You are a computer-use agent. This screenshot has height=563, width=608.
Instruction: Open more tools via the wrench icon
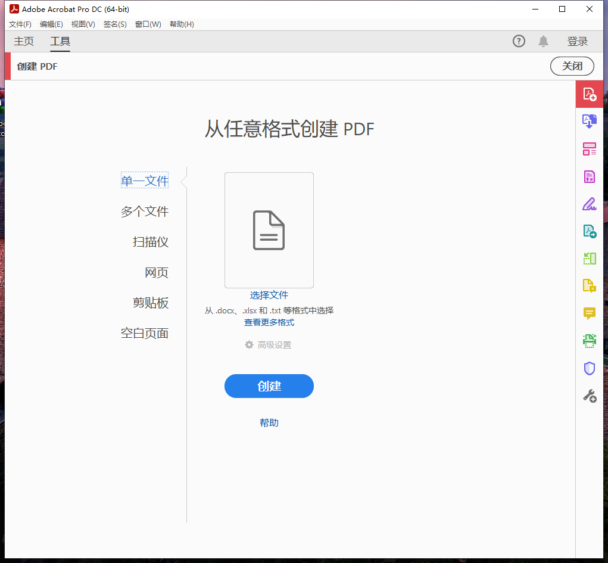[590, 396]
